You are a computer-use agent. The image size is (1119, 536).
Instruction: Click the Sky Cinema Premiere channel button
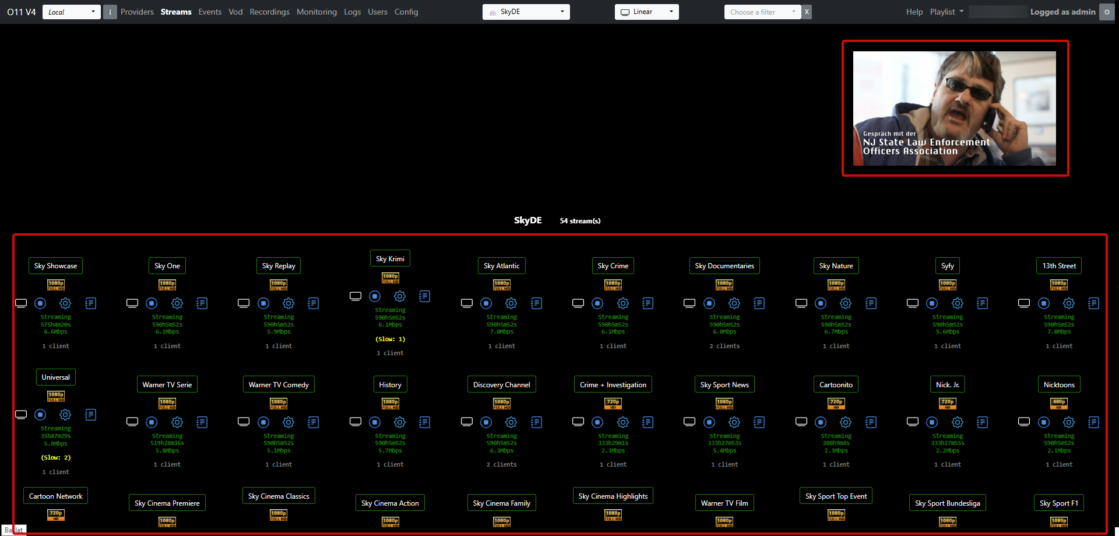tap(167, 503)
